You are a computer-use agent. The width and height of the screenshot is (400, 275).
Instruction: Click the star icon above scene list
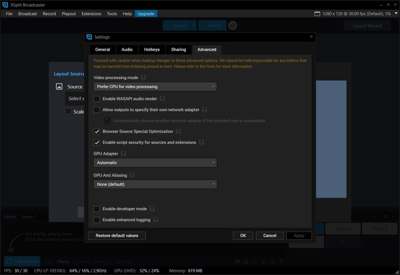pos(385,216)
